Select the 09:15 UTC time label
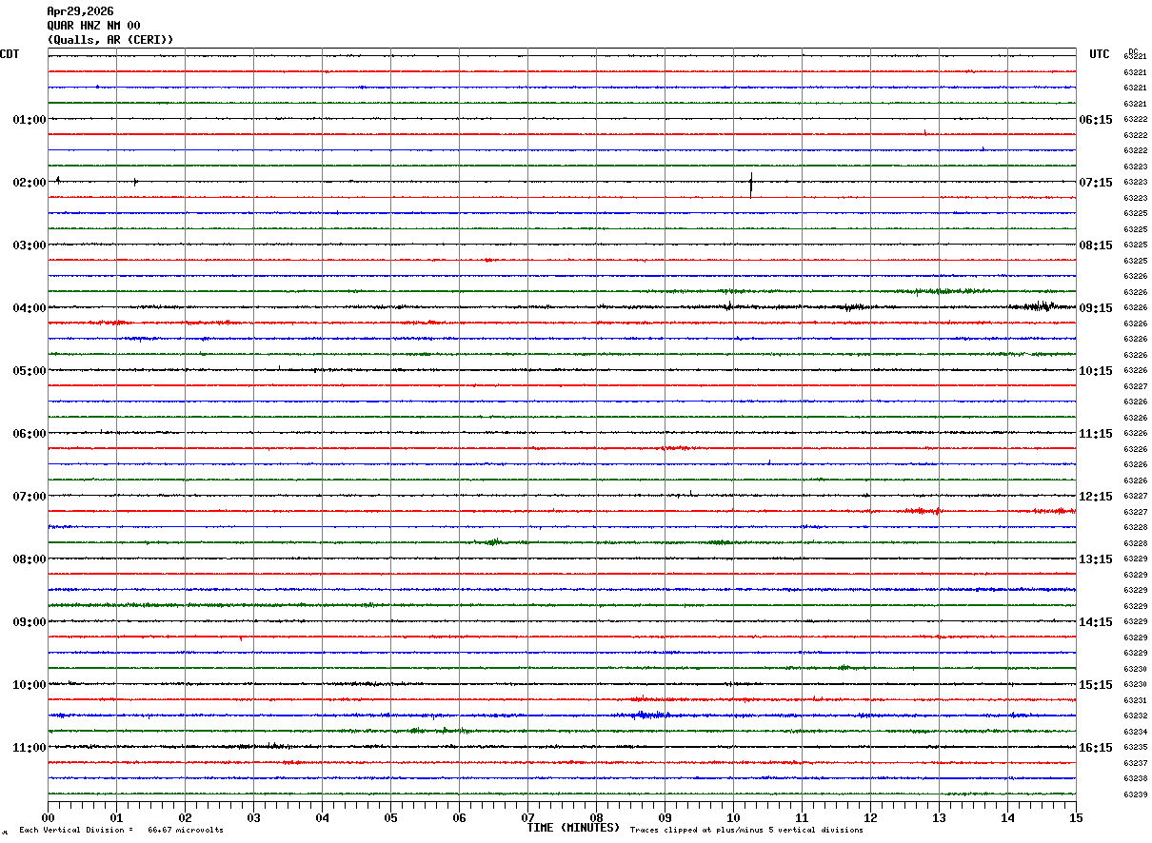The image size is (1152, 843). coord(1095,308)
